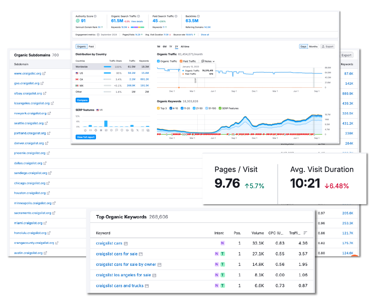Toggle the 51-100 positions checkbox
373x299 pixels.
point(207,108)
